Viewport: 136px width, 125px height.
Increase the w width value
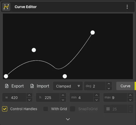(29, 95)
